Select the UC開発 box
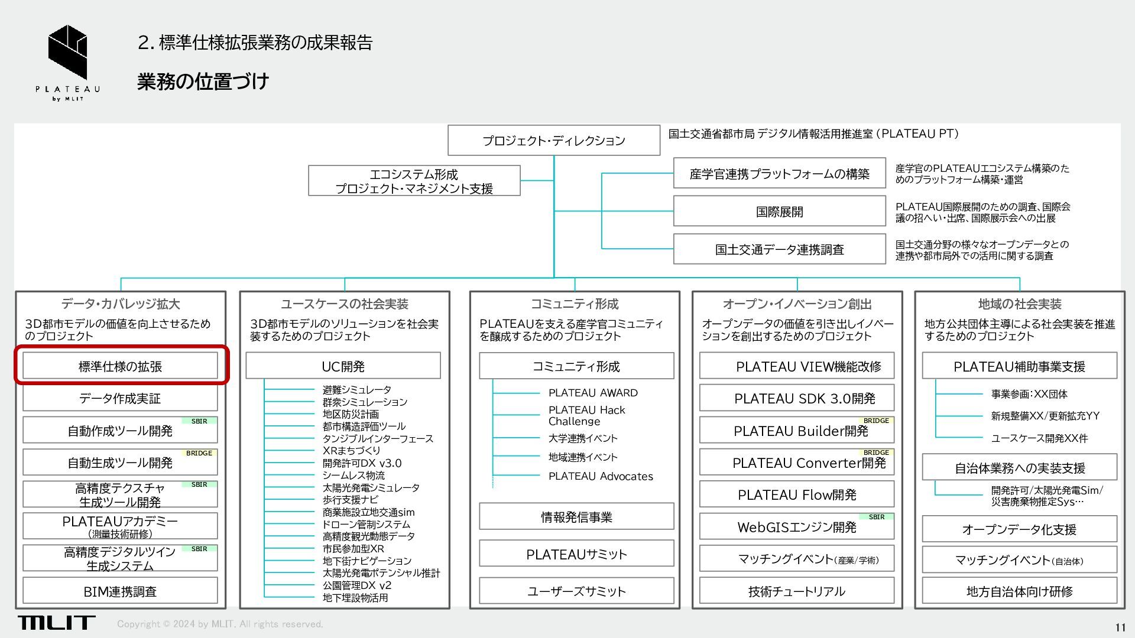This screenshot has width=1135, height=638. tap(343, 366)
